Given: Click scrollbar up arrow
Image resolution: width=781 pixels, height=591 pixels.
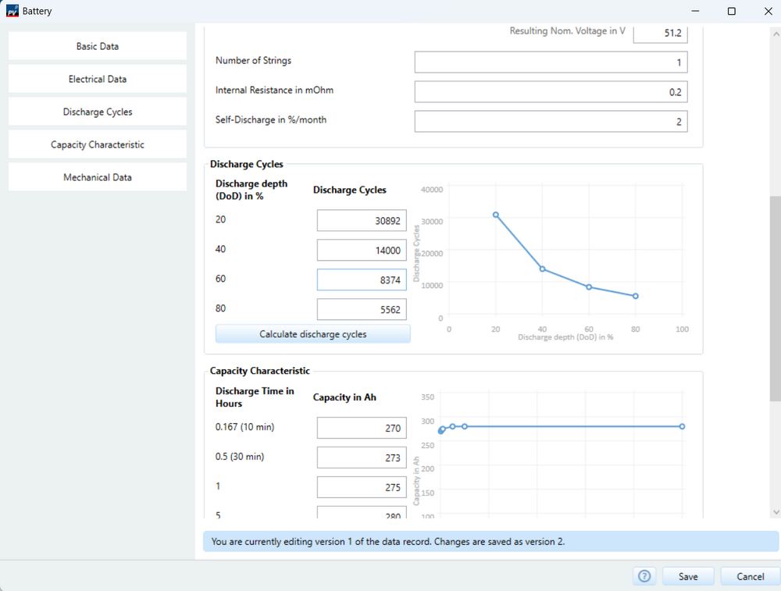Looking at the screenshot, I should point(776,34).
